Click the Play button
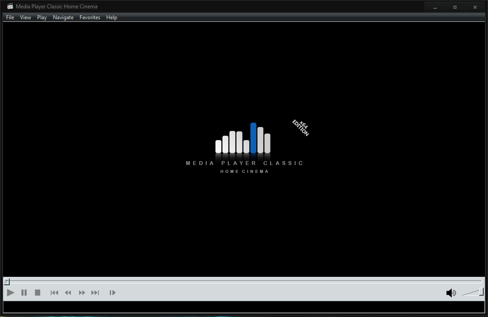488x317 pixels. 10,293
